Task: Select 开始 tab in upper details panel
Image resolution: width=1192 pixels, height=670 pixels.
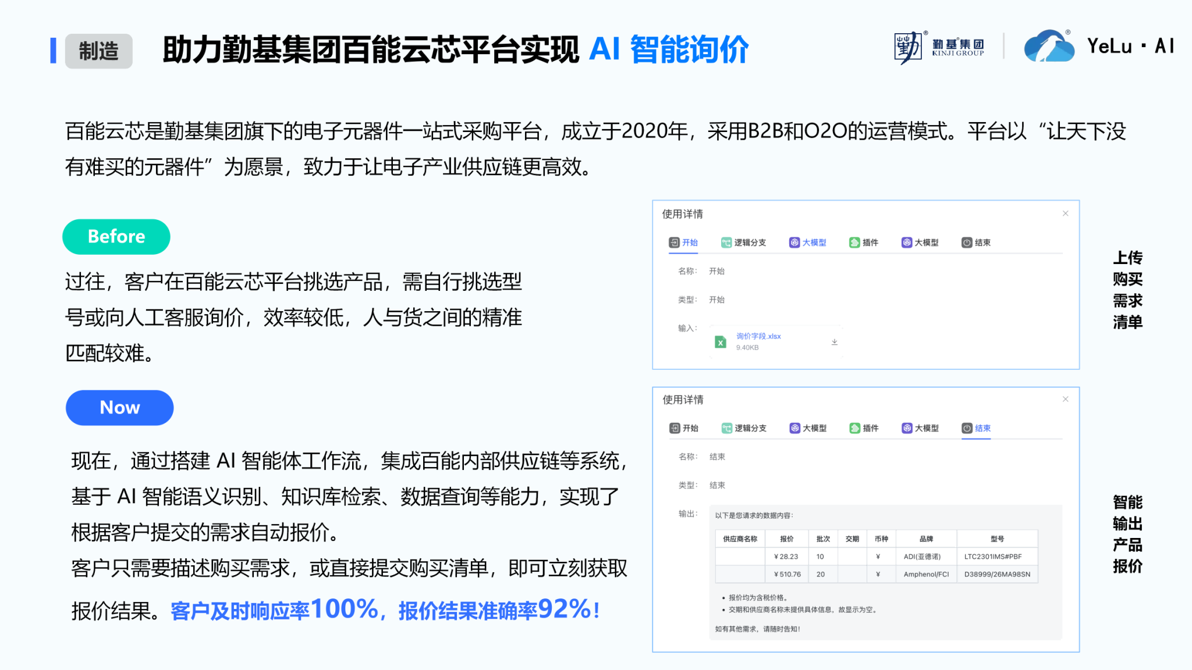Action: pyautogui.click(x=683, y=243)
